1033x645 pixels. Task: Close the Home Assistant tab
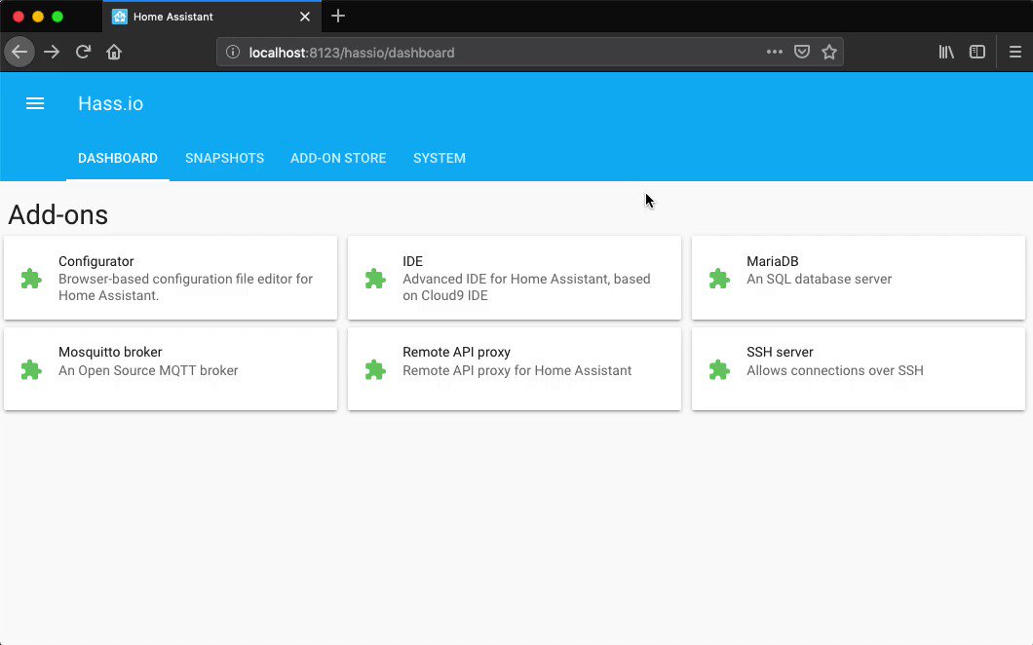pos(305,17)
